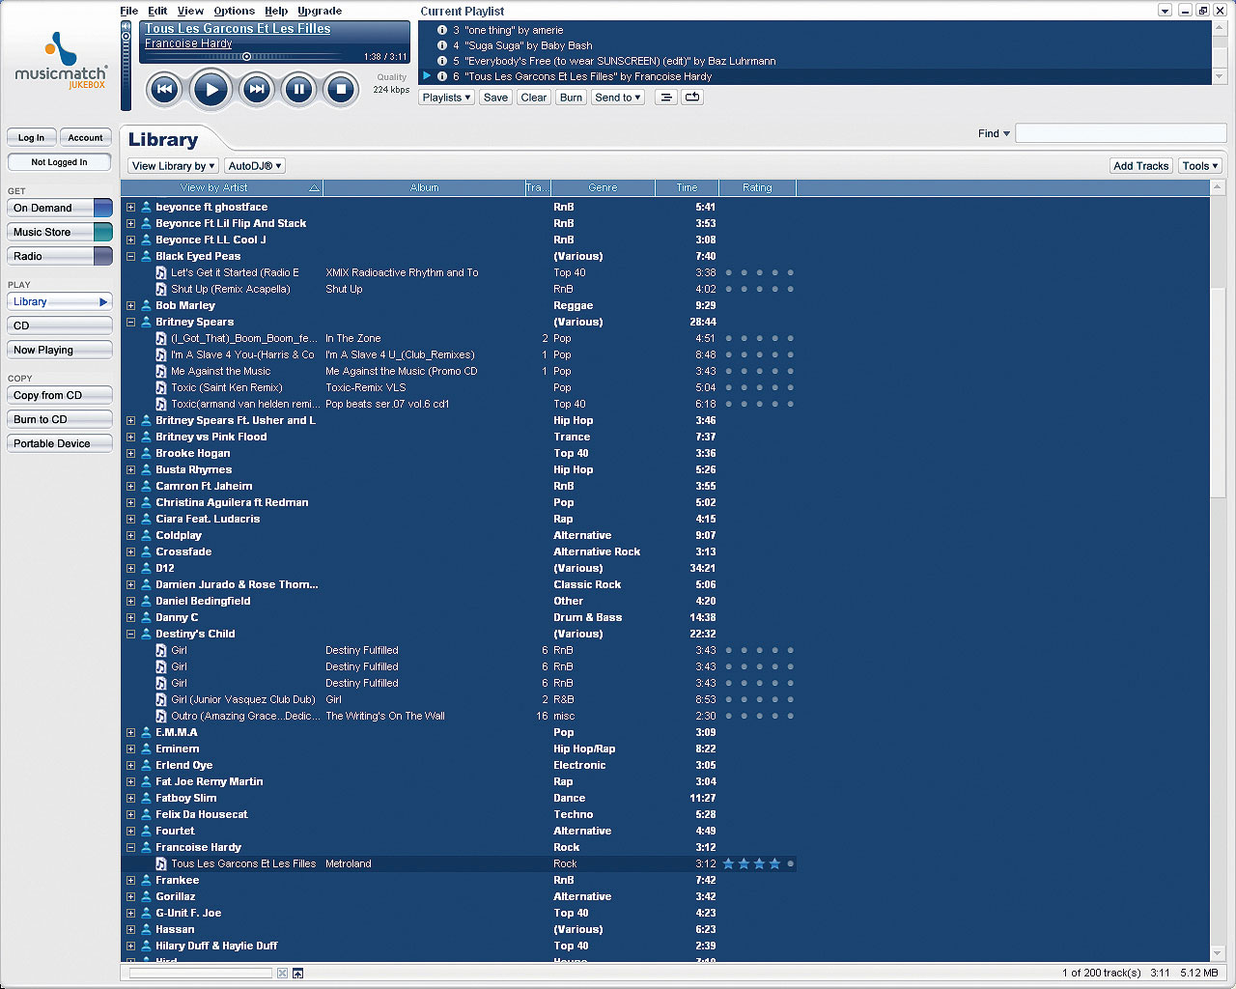Rate Tous Les Garcons fifth star
1236x989 pixels.
[x=790, y=863]
